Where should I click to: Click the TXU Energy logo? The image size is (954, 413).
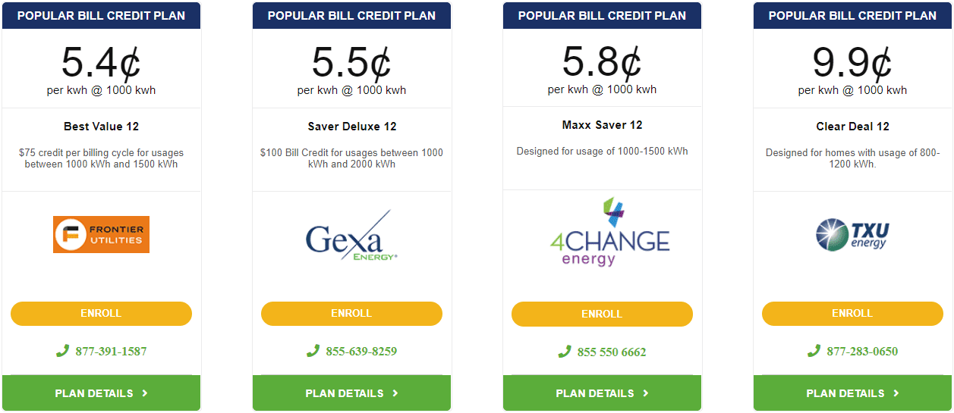pos(852,234)
